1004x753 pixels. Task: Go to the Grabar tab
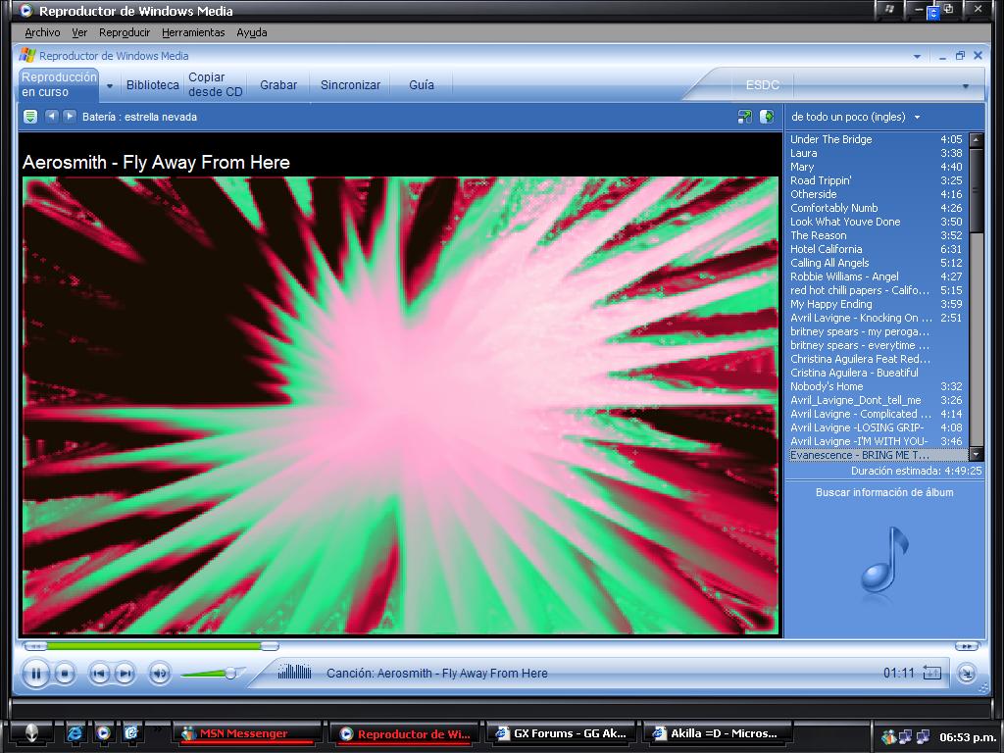278,84
